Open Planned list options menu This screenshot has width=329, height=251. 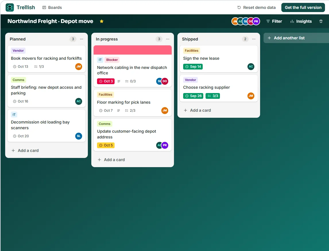point(82,39)
